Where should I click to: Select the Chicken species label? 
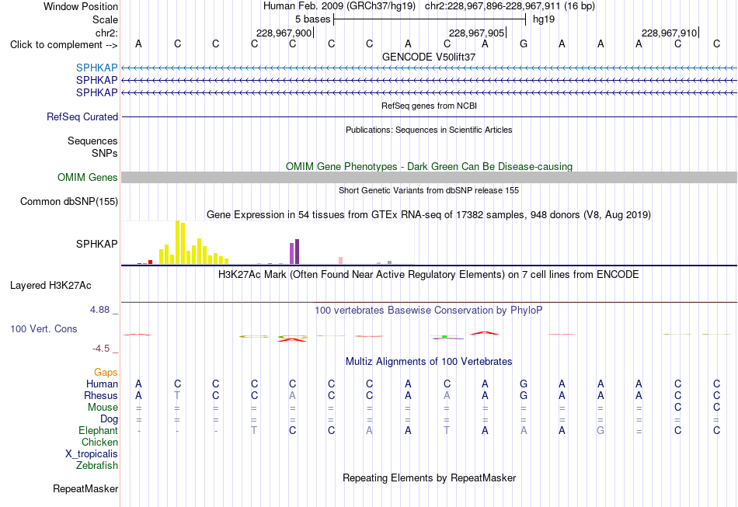click(99, 442)
